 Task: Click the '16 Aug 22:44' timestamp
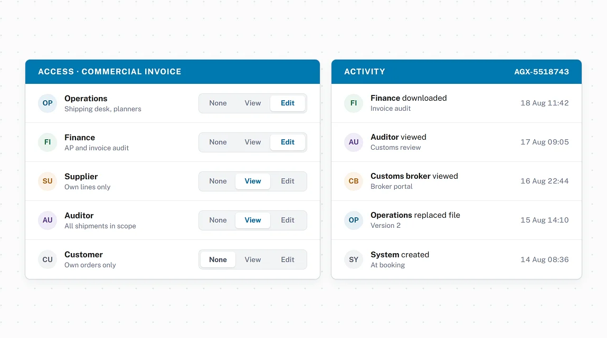pyautogui.click(x=544, y=181)
